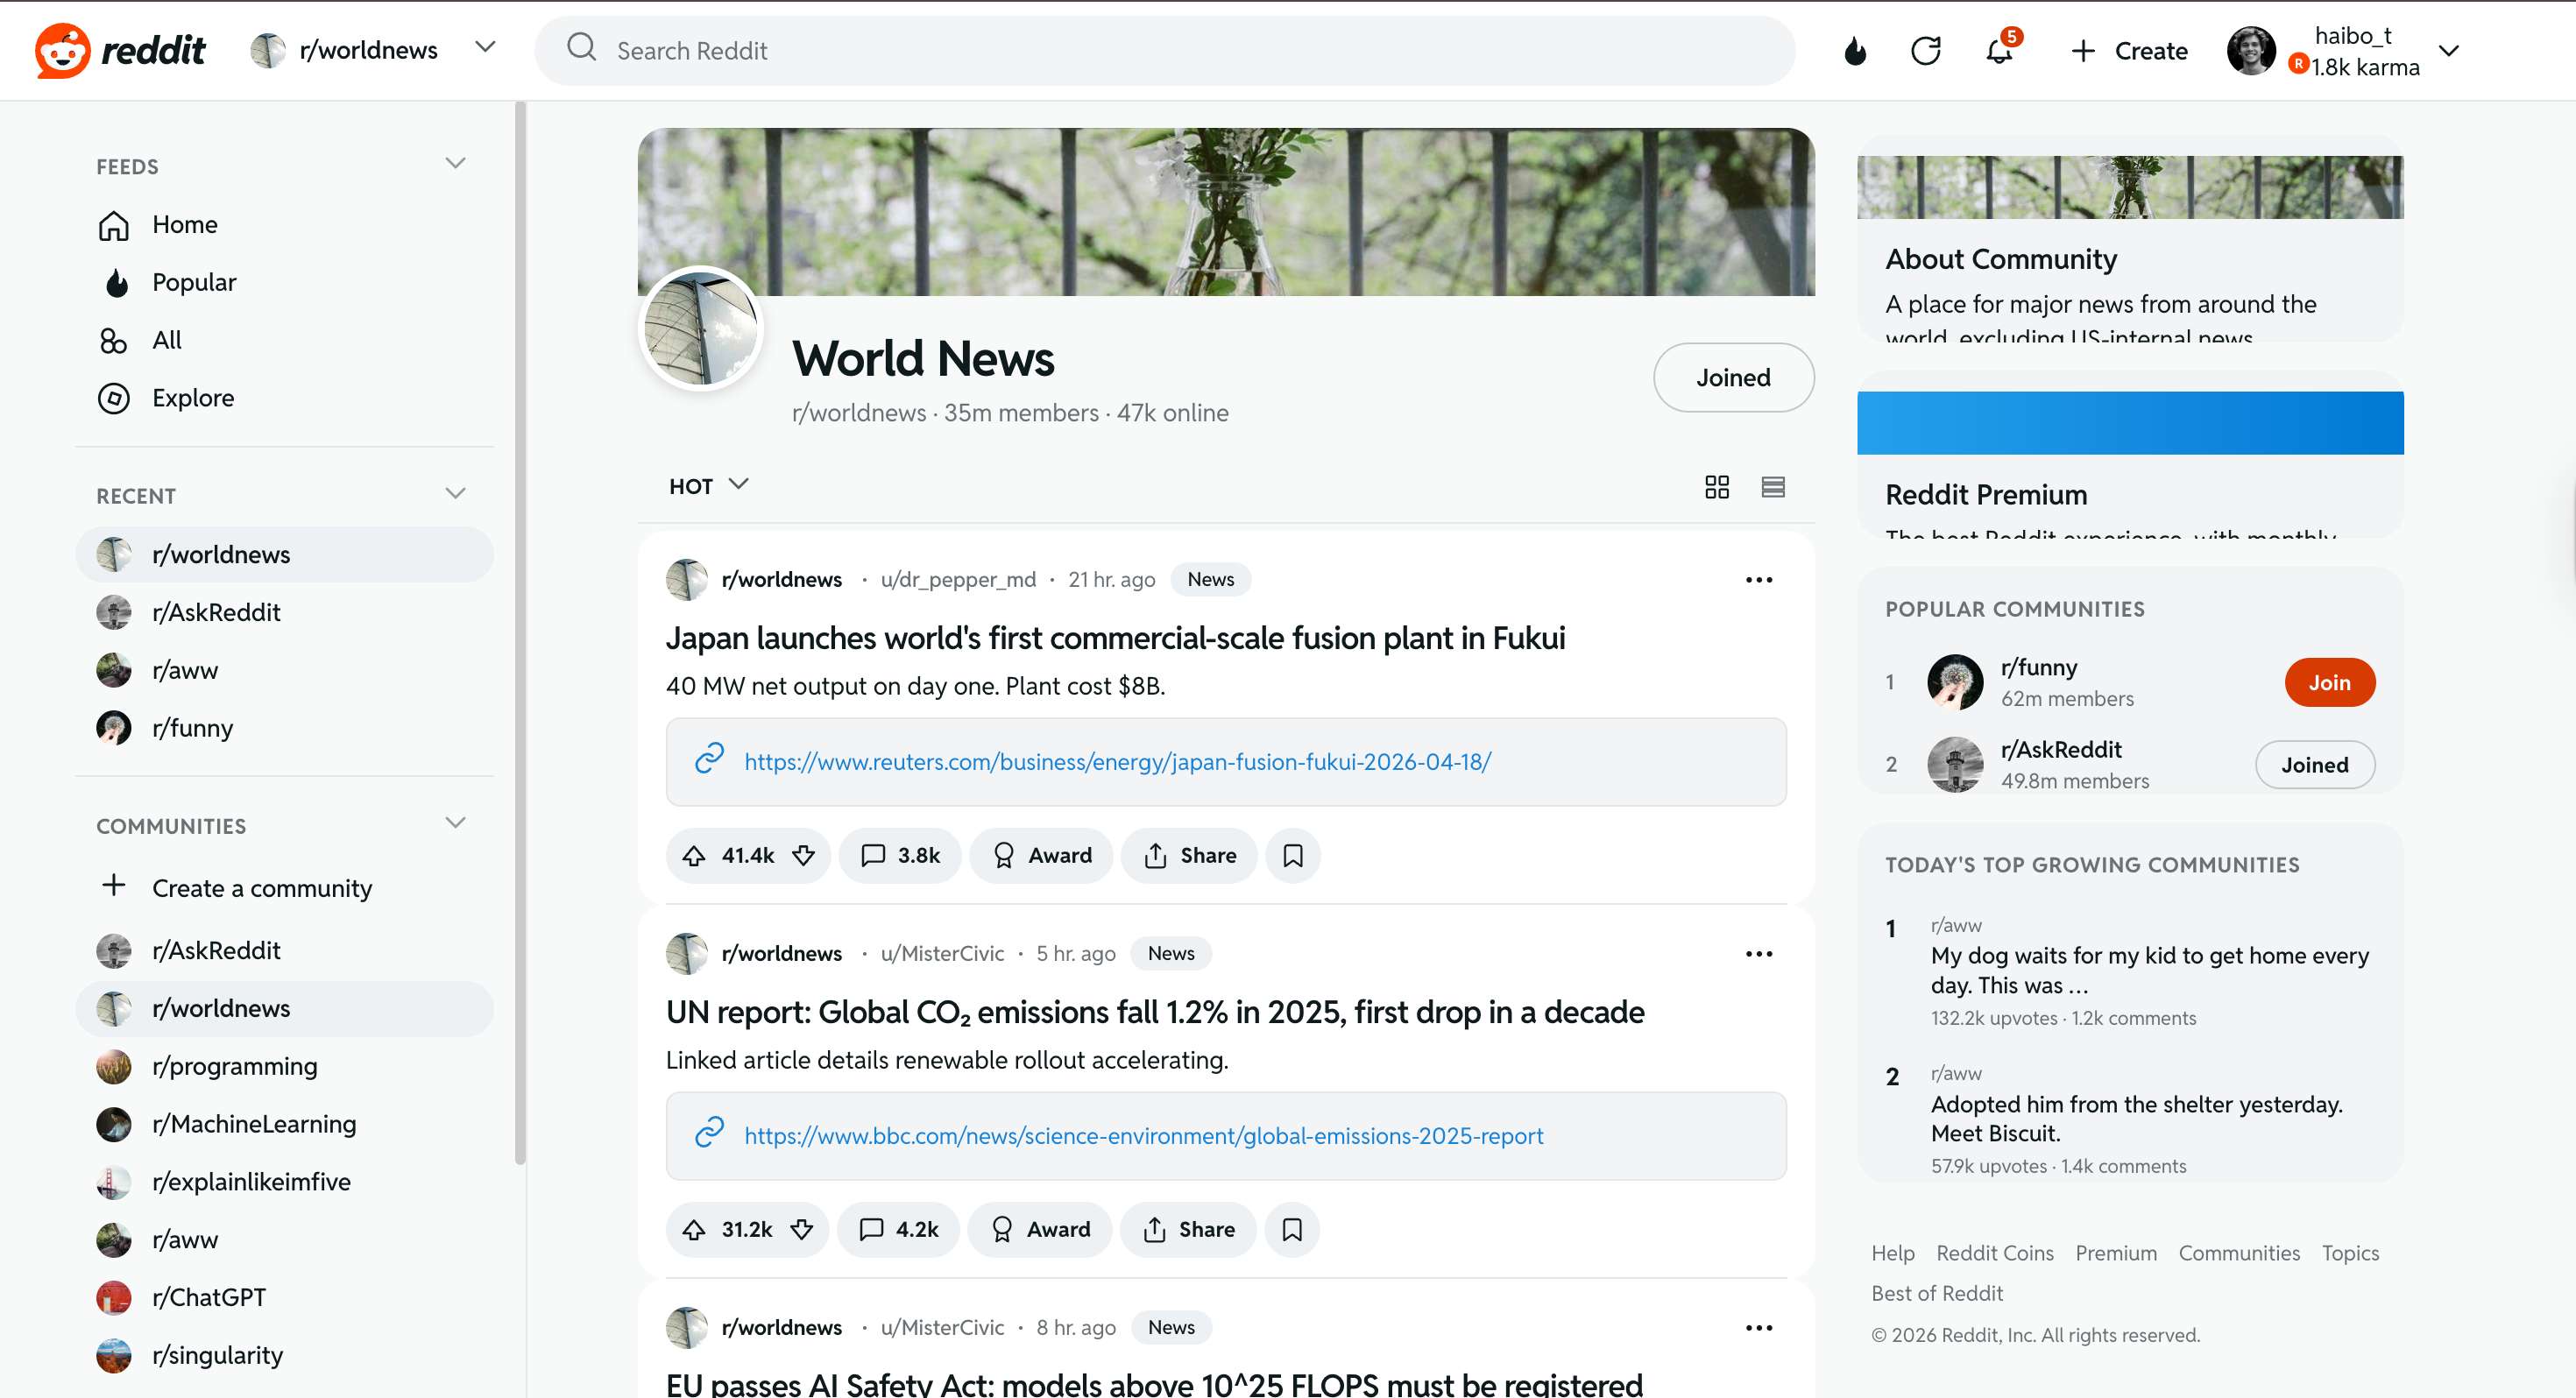
Task: Open Best of Reddit footer link
Action: [1937, 1293]
